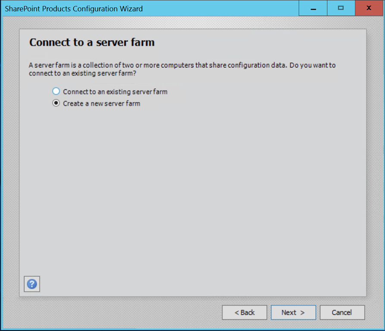Screen dimensions: 385x331
Task: Cancel the configuration wizard
Action: point(342,312)
